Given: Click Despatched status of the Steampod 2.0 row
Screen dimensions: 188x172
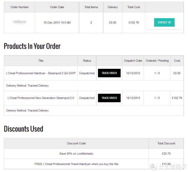Looking at the screenshot, I should tap(87, 98).
